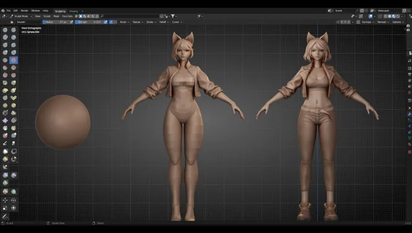This screenshot has height=233, width=412.
Task: Switch to the Shading workspace tab
Action: pos(74,11)
